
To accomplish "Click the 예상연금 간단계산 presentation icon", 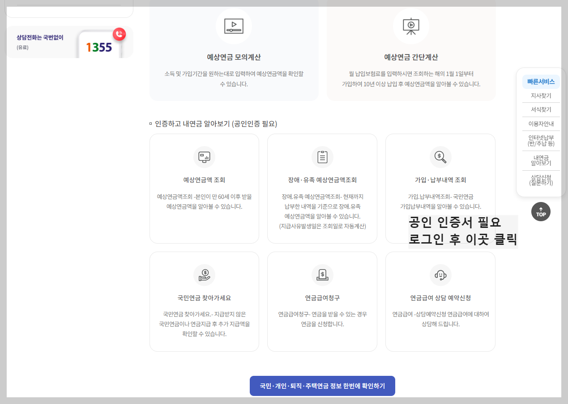I will click(411, 26).
